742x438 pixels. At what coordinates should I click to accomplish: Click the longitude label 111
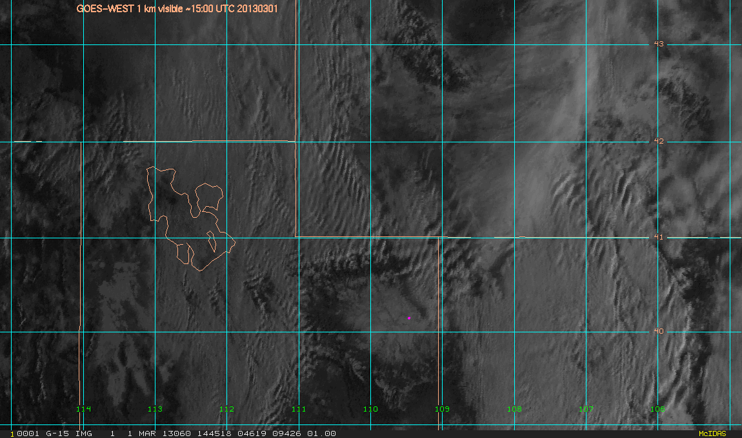point(299,409)
